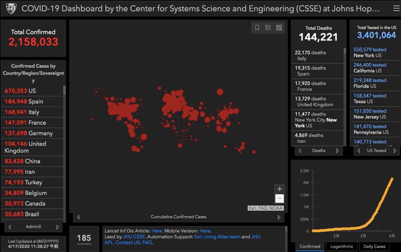
Task: Select 141,470 tested Pennsylvania entry
Action: (x=375, y=129)
